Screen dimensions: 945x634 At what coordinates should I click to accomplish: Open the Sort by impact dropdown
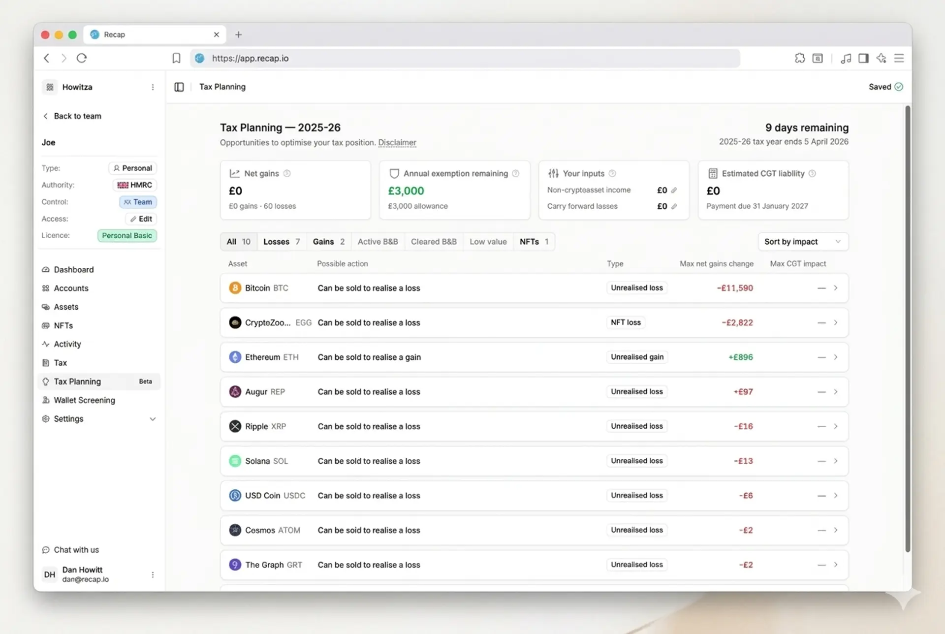click(x=803, y=242)
